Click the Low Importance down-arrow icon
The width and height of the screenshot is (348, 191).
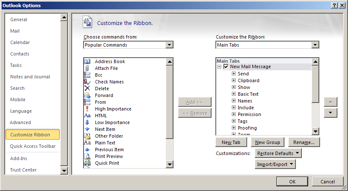[87, 122]
